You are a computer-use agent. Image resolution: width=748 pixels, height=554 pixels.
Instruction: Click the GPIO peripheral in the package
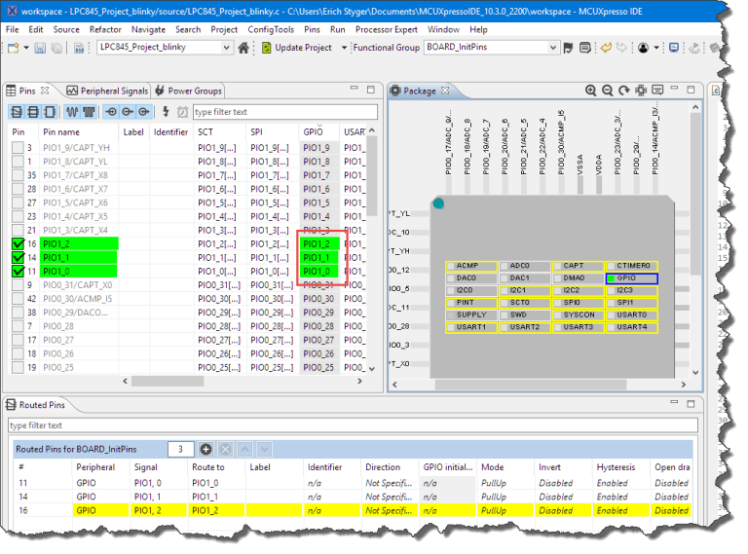(x=632, y=277)
